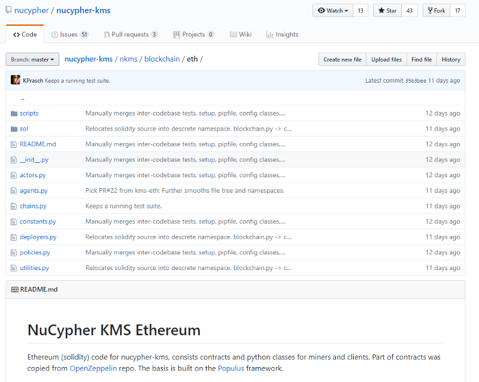The width and height of the screenshot is (479, 382).
Task: Click the file icon beside README.md
Action: pyautogui.click(x=13, y=144)
